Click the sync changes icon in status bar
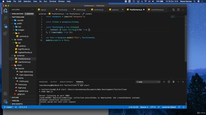Viewport: 206px width, 115px height. (x=16, y=107)
